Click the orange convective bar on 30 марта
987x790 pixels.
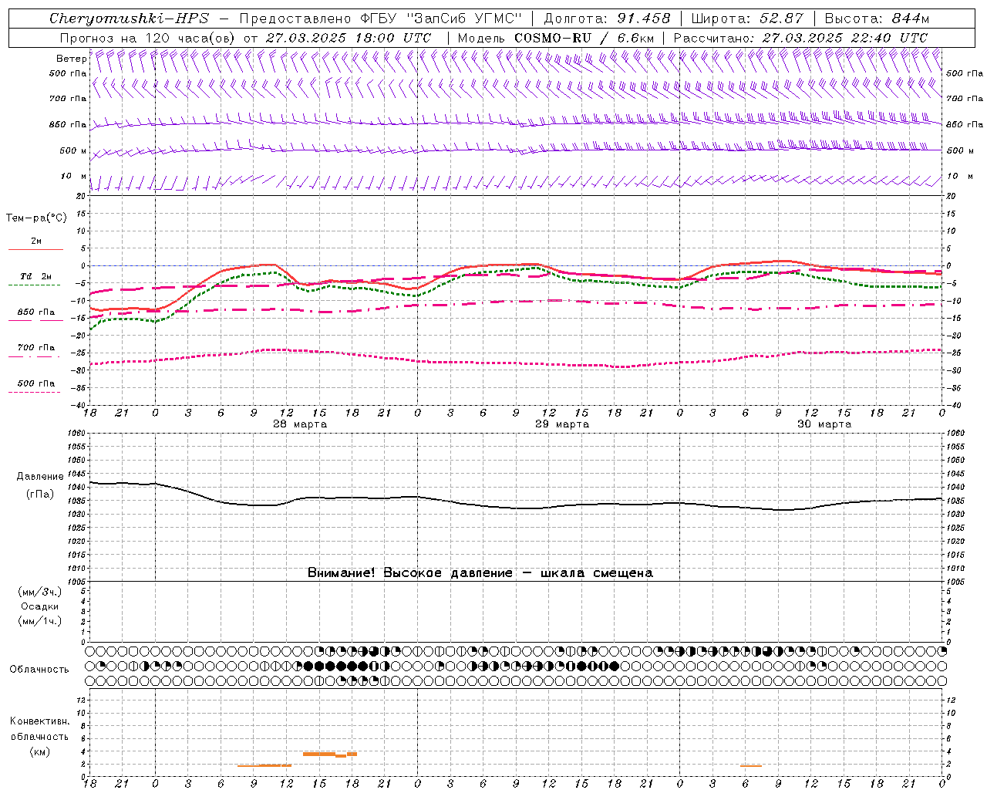[750, 765]
